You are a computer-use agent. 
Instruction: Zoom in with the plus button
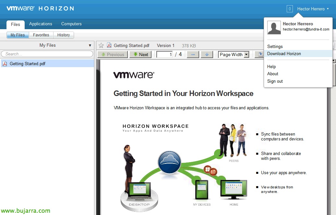pyautogui.click(x=207, y=54)
